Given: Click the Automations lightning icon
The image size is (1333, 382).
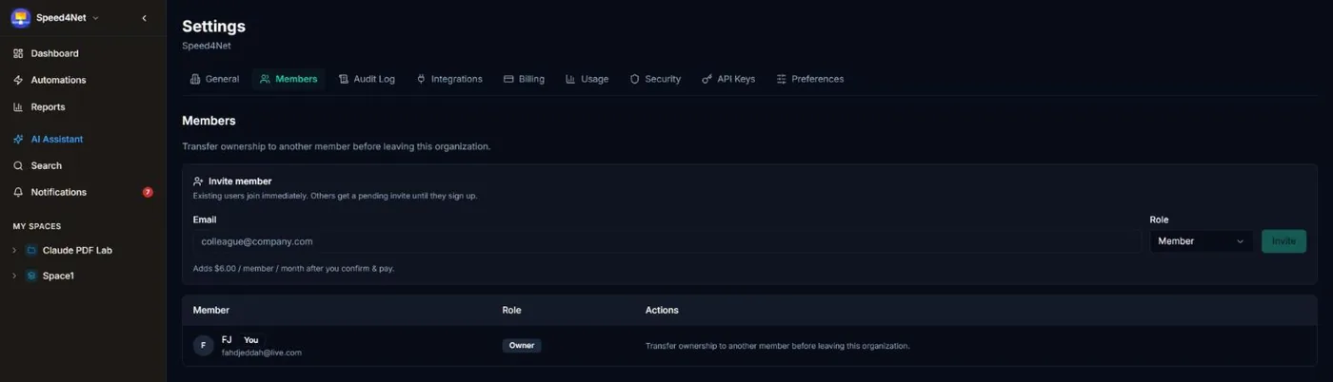Looking at the screenshot, I should 18,80.
